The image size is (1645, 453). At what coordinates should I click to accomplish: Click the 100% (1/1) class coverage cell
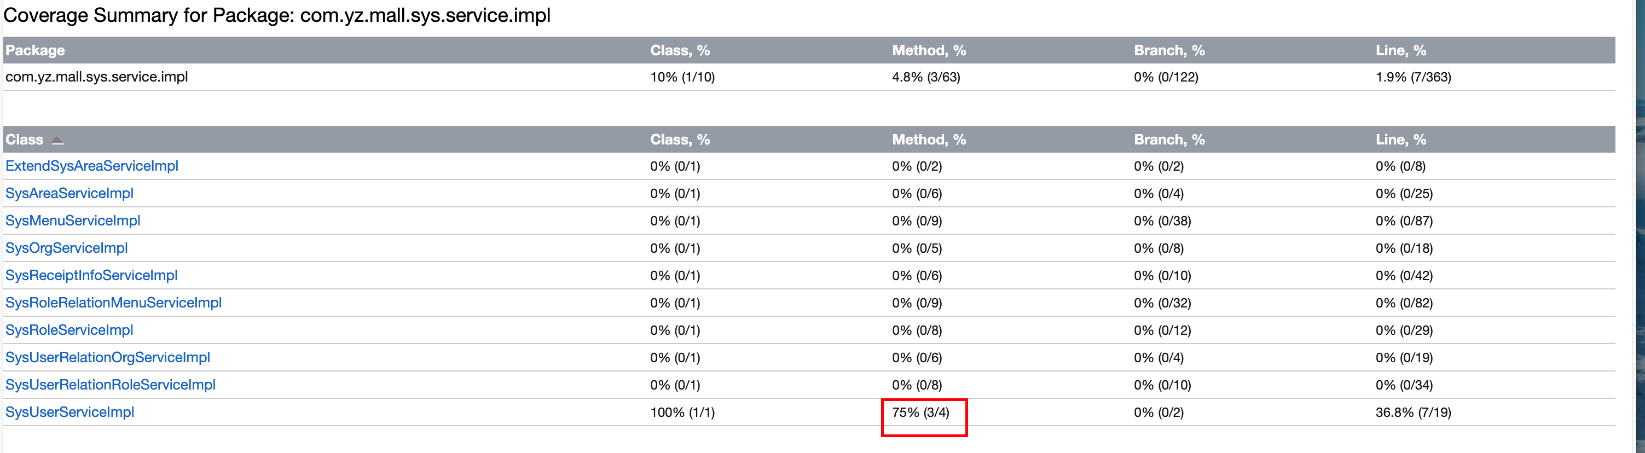point(682,413)
